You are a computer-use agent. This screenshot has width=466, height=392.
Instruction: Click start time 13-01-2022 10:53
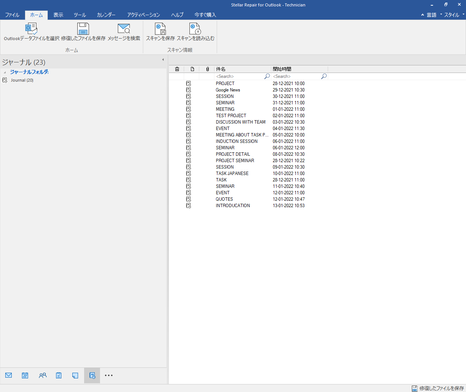[289, 206]
